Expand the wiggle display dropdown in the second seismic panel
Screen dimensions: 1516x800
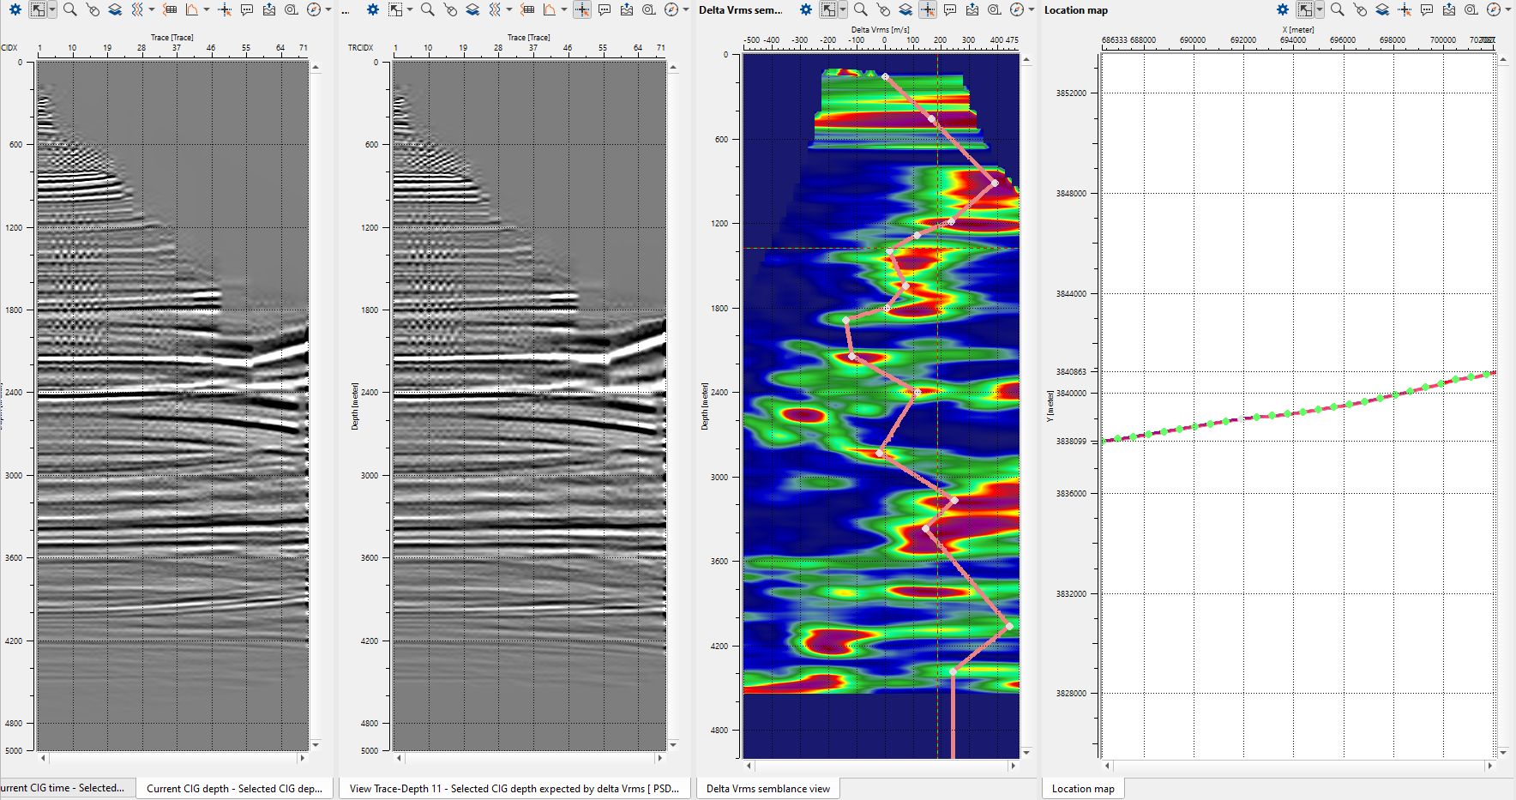point(509,9)
